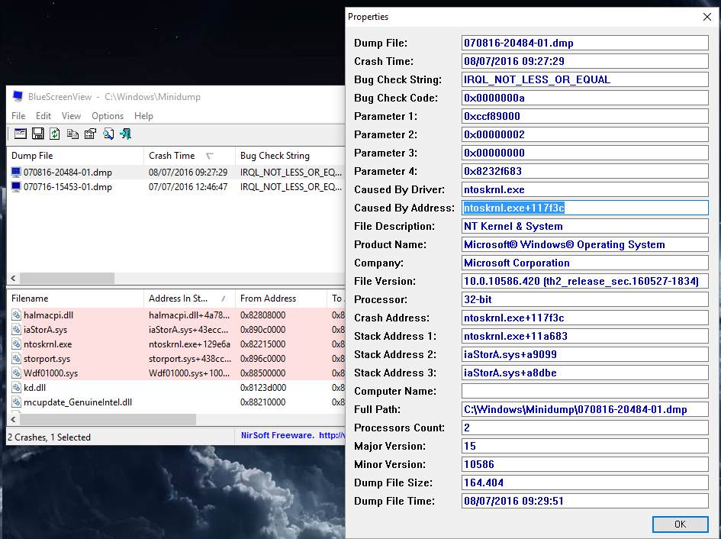The image size is (721, 539).
Task: Select the halmacpi.dll driver row
Action: (175, 315)
